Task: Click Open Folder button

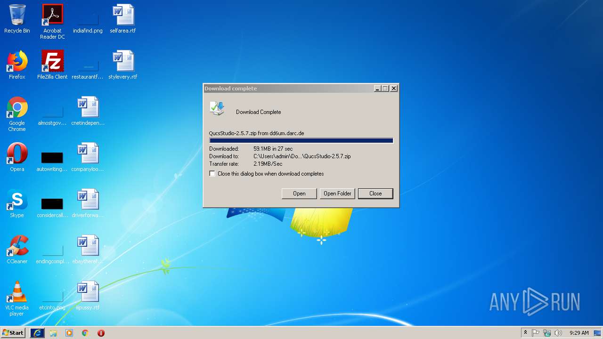Action: pyautogui.click(x=337, y=194)
